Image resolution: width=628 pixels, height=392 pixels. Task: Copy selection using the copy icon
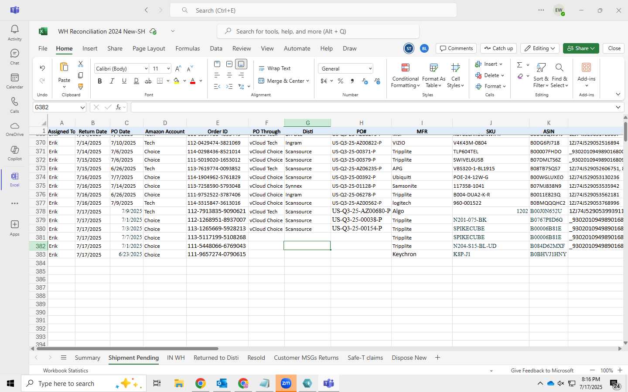click(81, 75)
